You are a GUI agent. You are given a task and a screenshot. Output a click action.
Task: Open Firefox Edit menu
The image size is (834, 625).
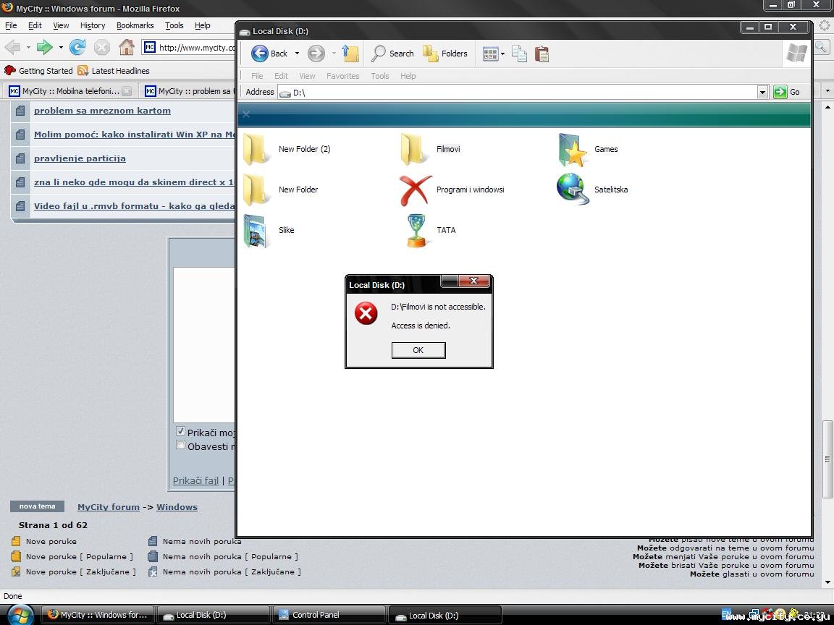(x=35, y=25)
